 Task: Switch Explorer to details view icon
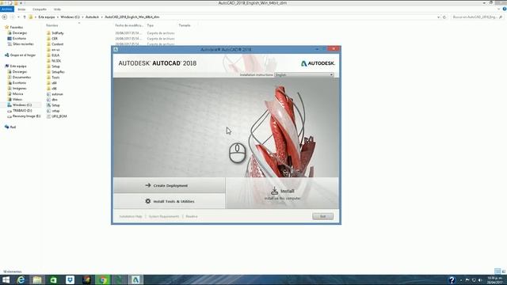click(497, 272)
